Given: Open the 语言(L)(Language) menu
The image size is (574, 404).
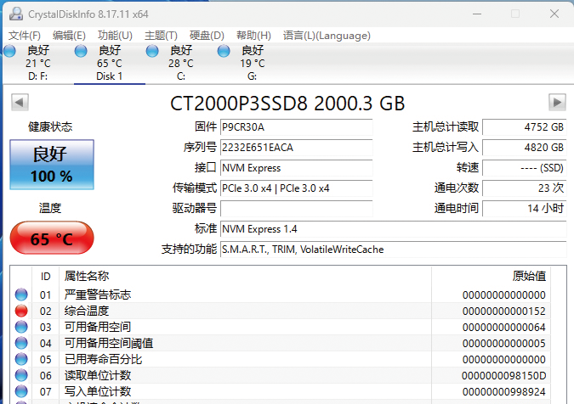Looking at the screenshot, I should point(327,36).
